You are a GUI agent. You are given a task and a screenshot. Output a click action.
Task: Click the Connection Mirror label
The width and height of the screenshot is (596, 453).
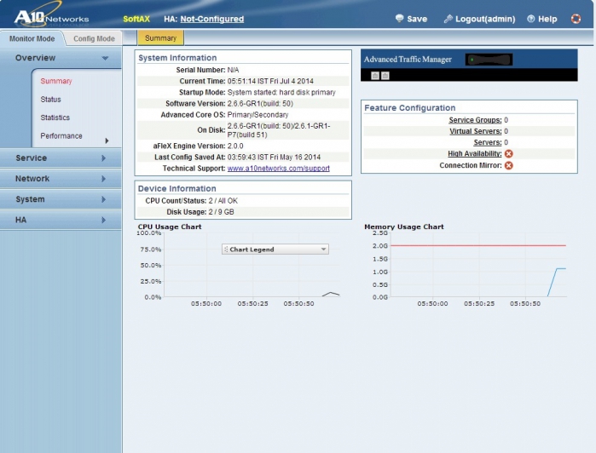[x=471, y=165]
